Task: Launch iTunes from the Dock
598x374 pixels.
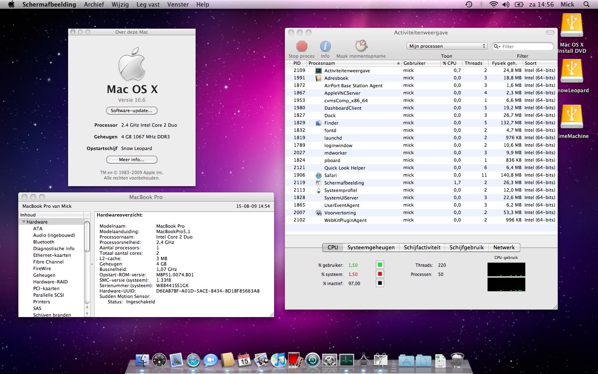Action: tap(278, 360)
